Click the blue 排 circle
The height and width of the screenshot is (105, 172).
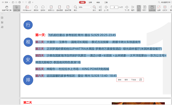pyautogui.click(x=28, y=80)
